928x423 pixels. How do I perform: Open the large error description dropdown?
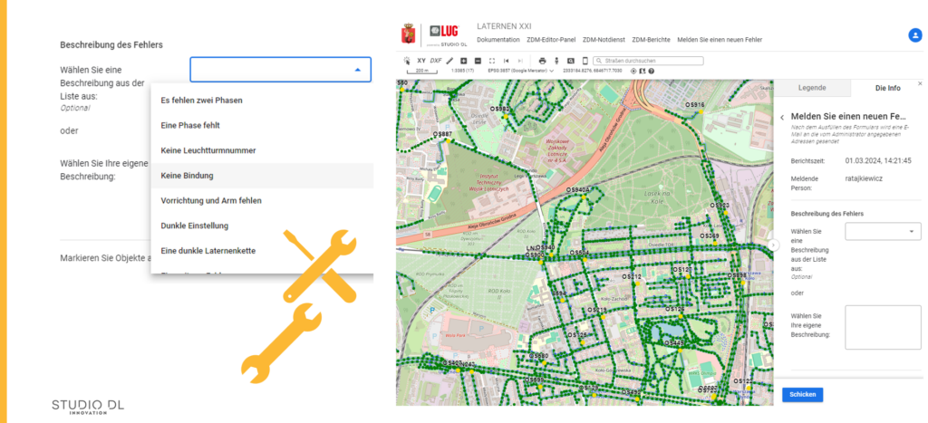[280, 69]
